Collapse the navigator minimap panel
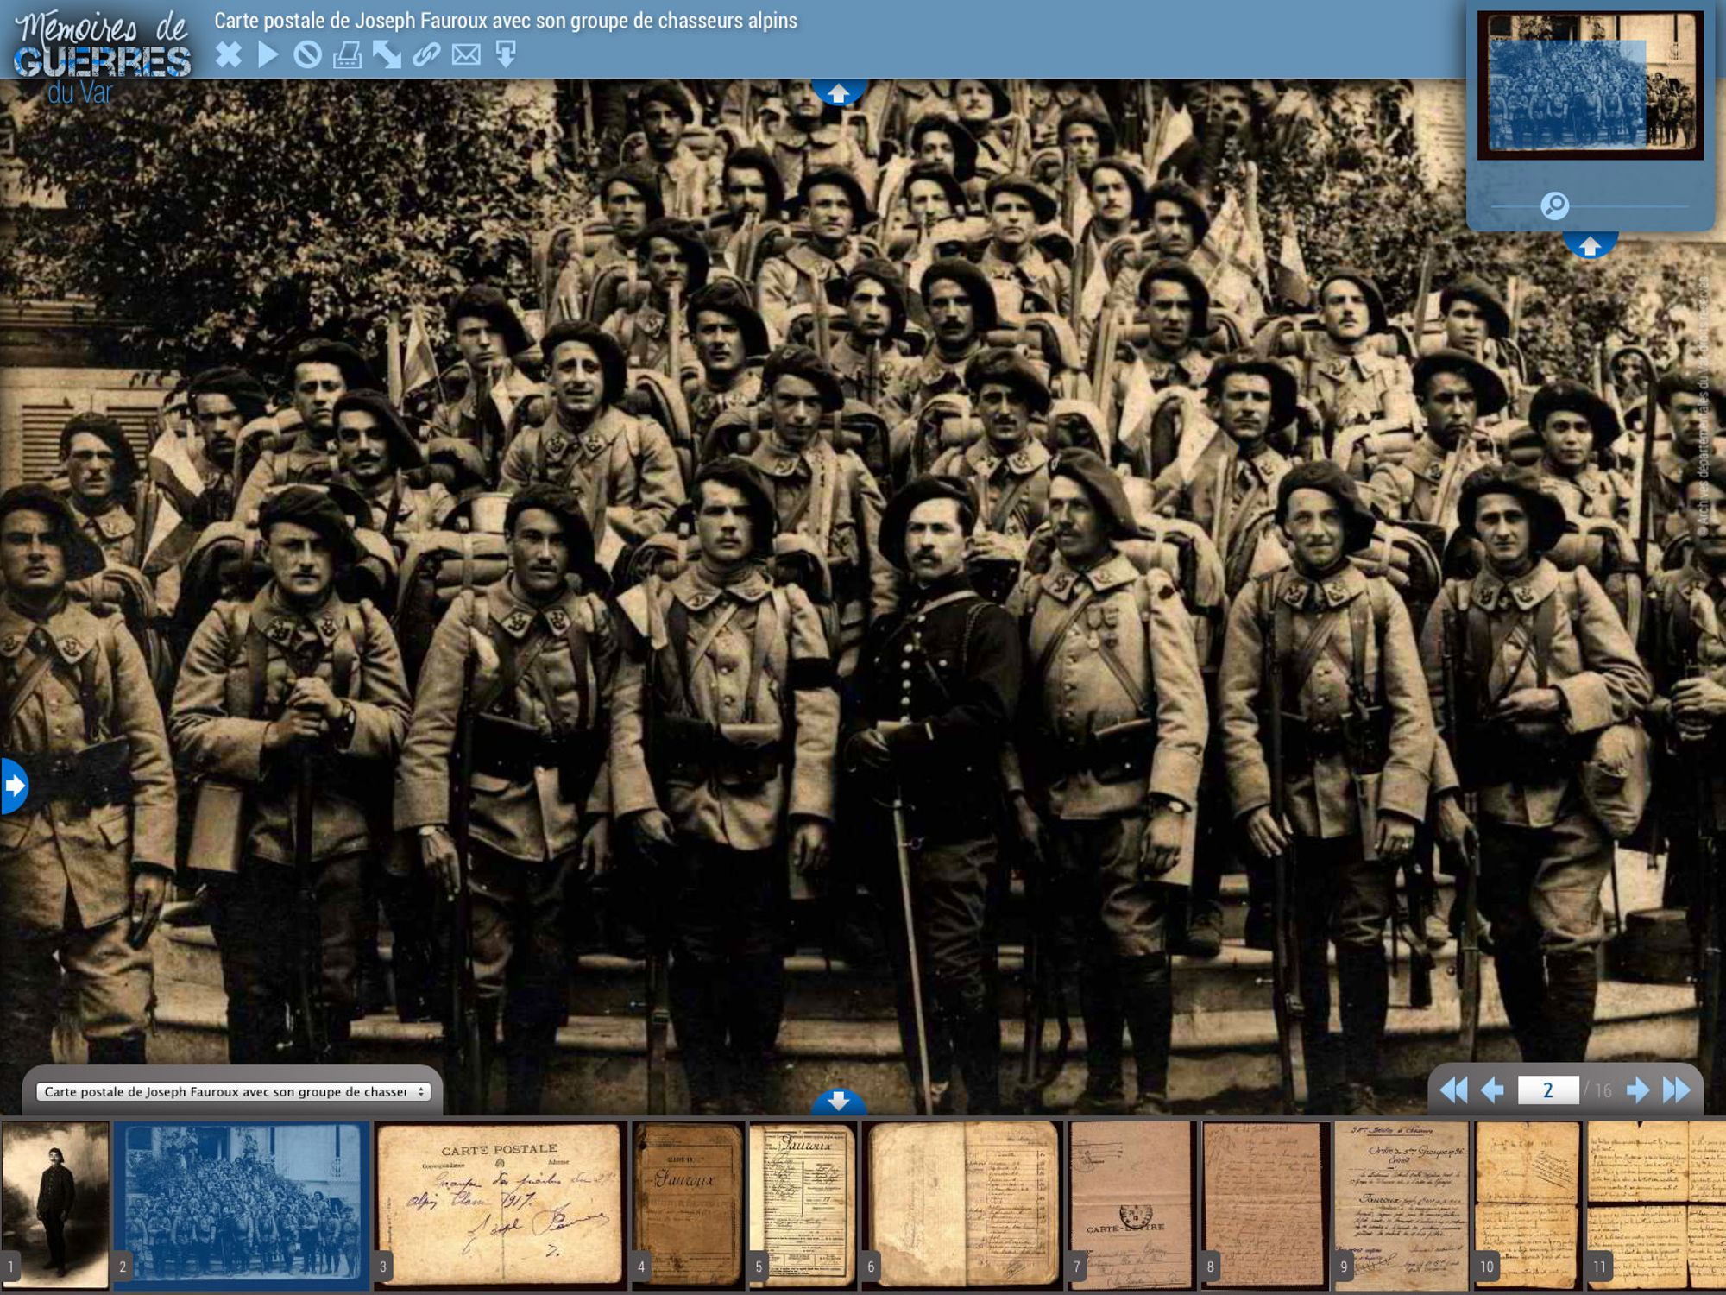 1589,246
